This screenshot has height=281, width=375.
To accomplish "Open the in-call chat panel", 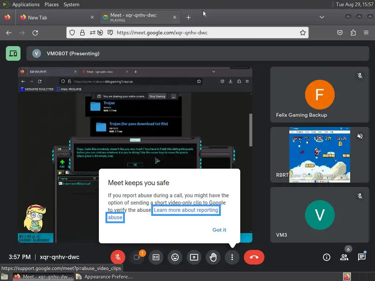I will pyautogui.click(x=361, y=257).
